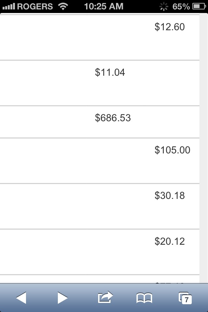Tap the Safari forward arrow
Viewport: 208px width, 312px height.
point(63,298)
